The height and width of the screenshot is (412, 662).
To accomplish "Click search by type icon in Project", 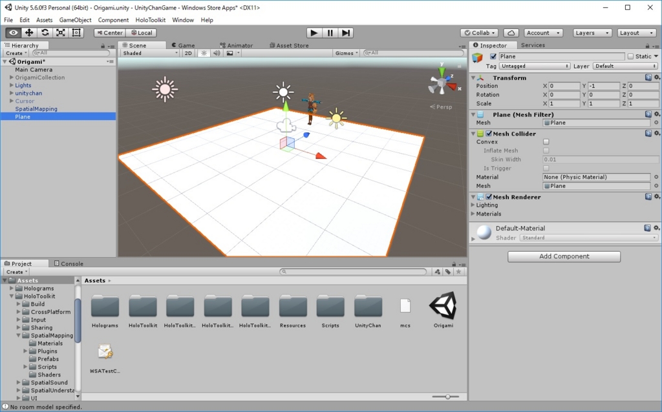I will click(438, 272).
